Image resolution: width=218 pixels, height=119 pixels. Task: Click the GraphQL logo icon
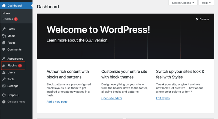[x=4, y=95]
